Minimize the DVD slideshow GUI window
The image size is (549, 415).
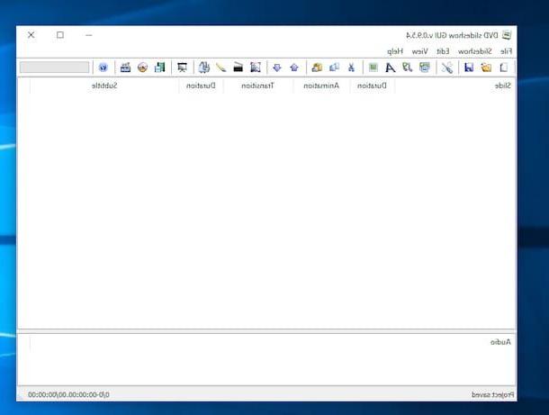click(89, 35)
